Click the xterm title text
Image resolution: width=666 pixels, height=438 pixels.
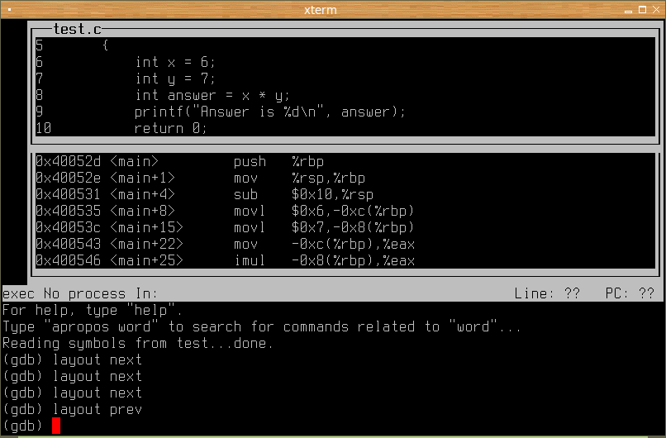coord(321,10)
